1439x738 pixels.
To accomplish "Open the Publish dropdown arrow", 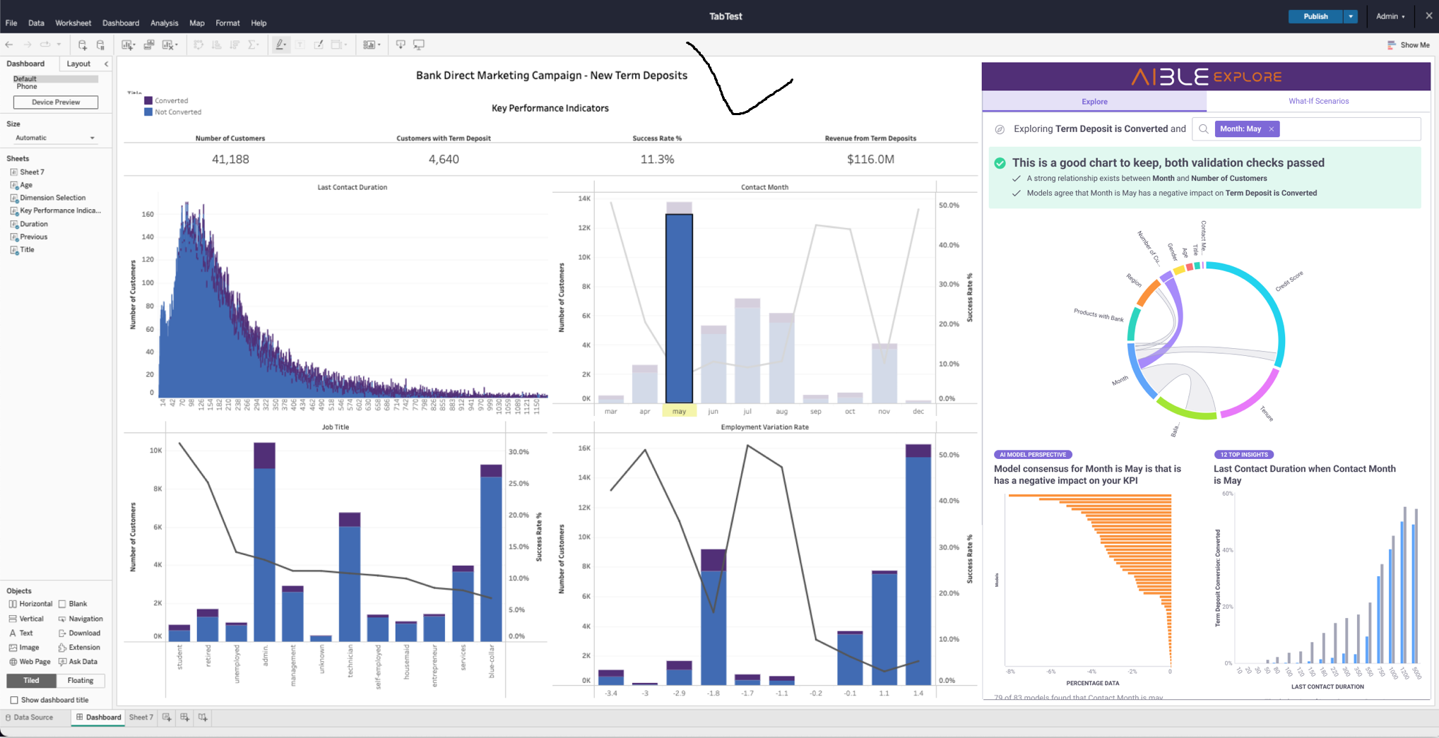I will [1351, 16].
